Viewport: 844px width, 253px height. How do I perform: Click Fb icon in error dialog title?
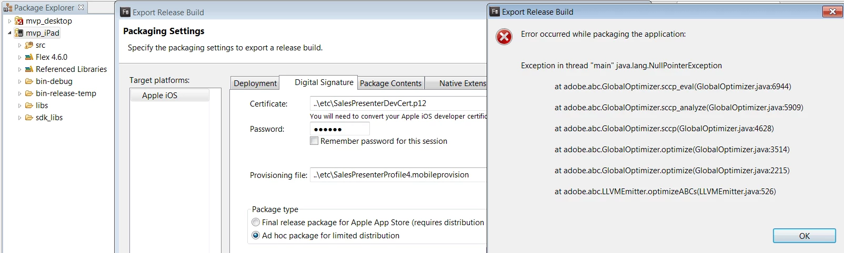[495, 12]
